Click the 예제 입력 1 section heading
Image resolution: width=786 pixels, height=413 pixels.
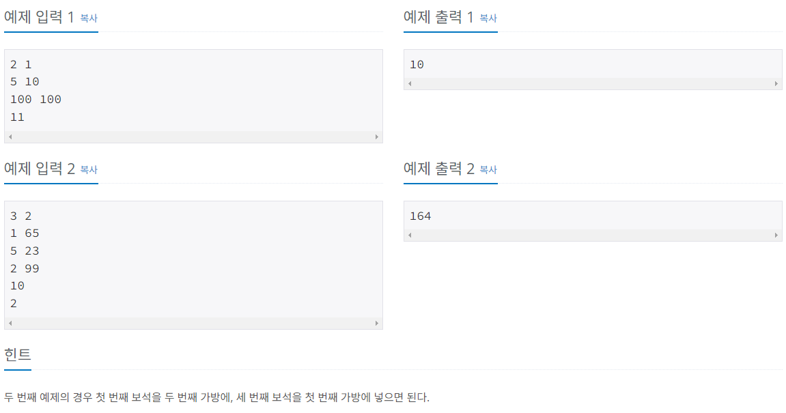41,18
